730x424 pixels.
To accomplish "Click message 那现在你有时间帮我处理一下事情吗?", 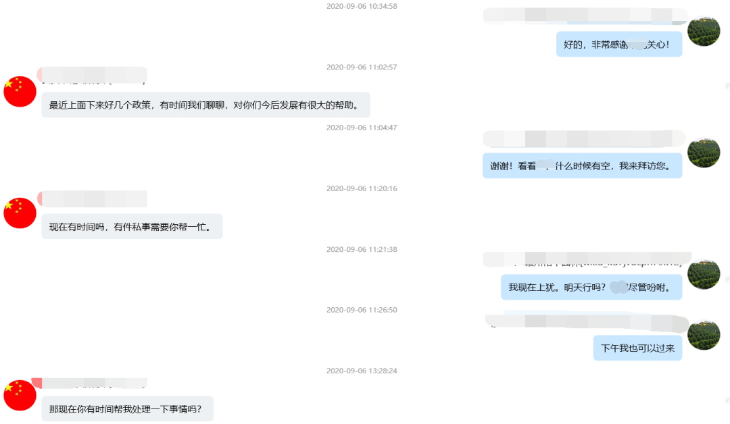I will click(x=128, y=409).
